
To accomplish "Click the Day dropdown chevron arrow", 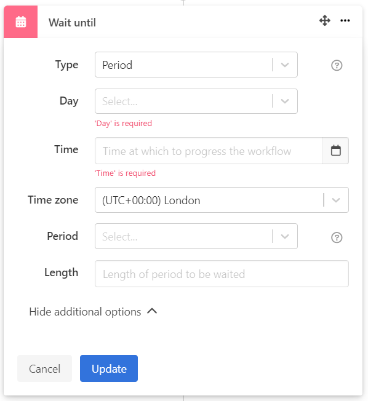I will click(x=285, y=101).
